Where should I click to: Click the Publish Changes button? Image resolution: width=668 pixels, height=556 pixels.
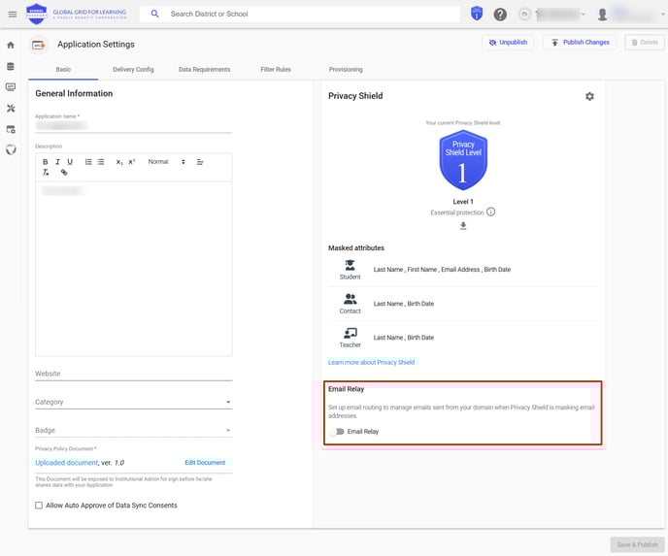(x=580, y=43)
